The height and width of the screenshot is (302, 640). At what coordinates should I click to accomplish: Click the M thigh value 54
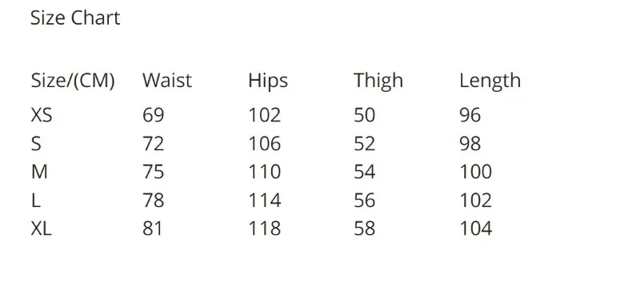tap(365, 172)
